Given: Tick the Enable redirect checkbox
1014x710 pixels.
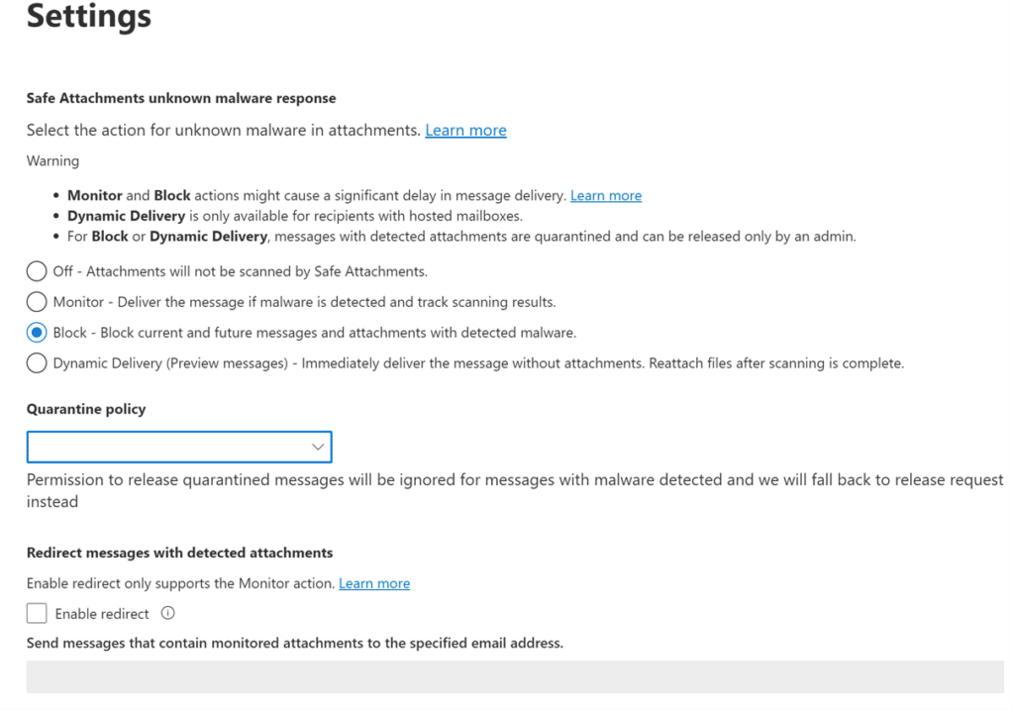Looking at the screenshot, I should point(37,614).
